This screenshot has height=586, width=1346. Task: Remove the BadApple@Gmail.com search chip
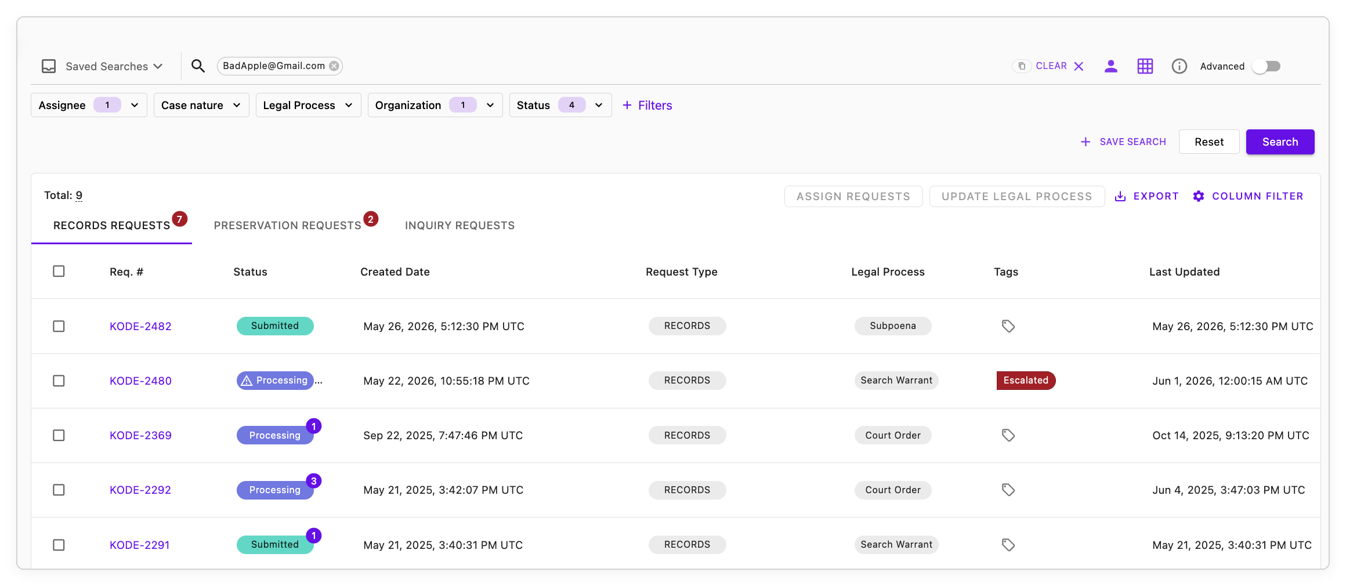(334, 66)
